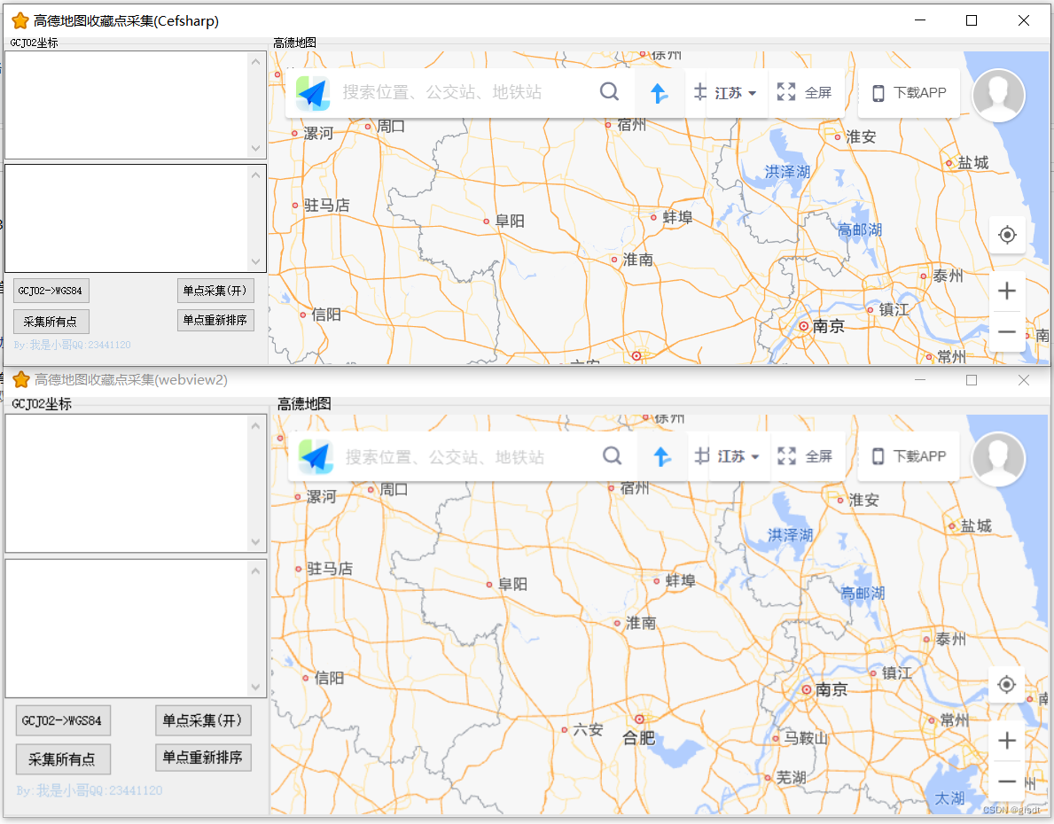Zoom out map with minus in webview2 window
Image resolution: width=1054 pixels, height=824 pixels.
[x=1007, y=781]
